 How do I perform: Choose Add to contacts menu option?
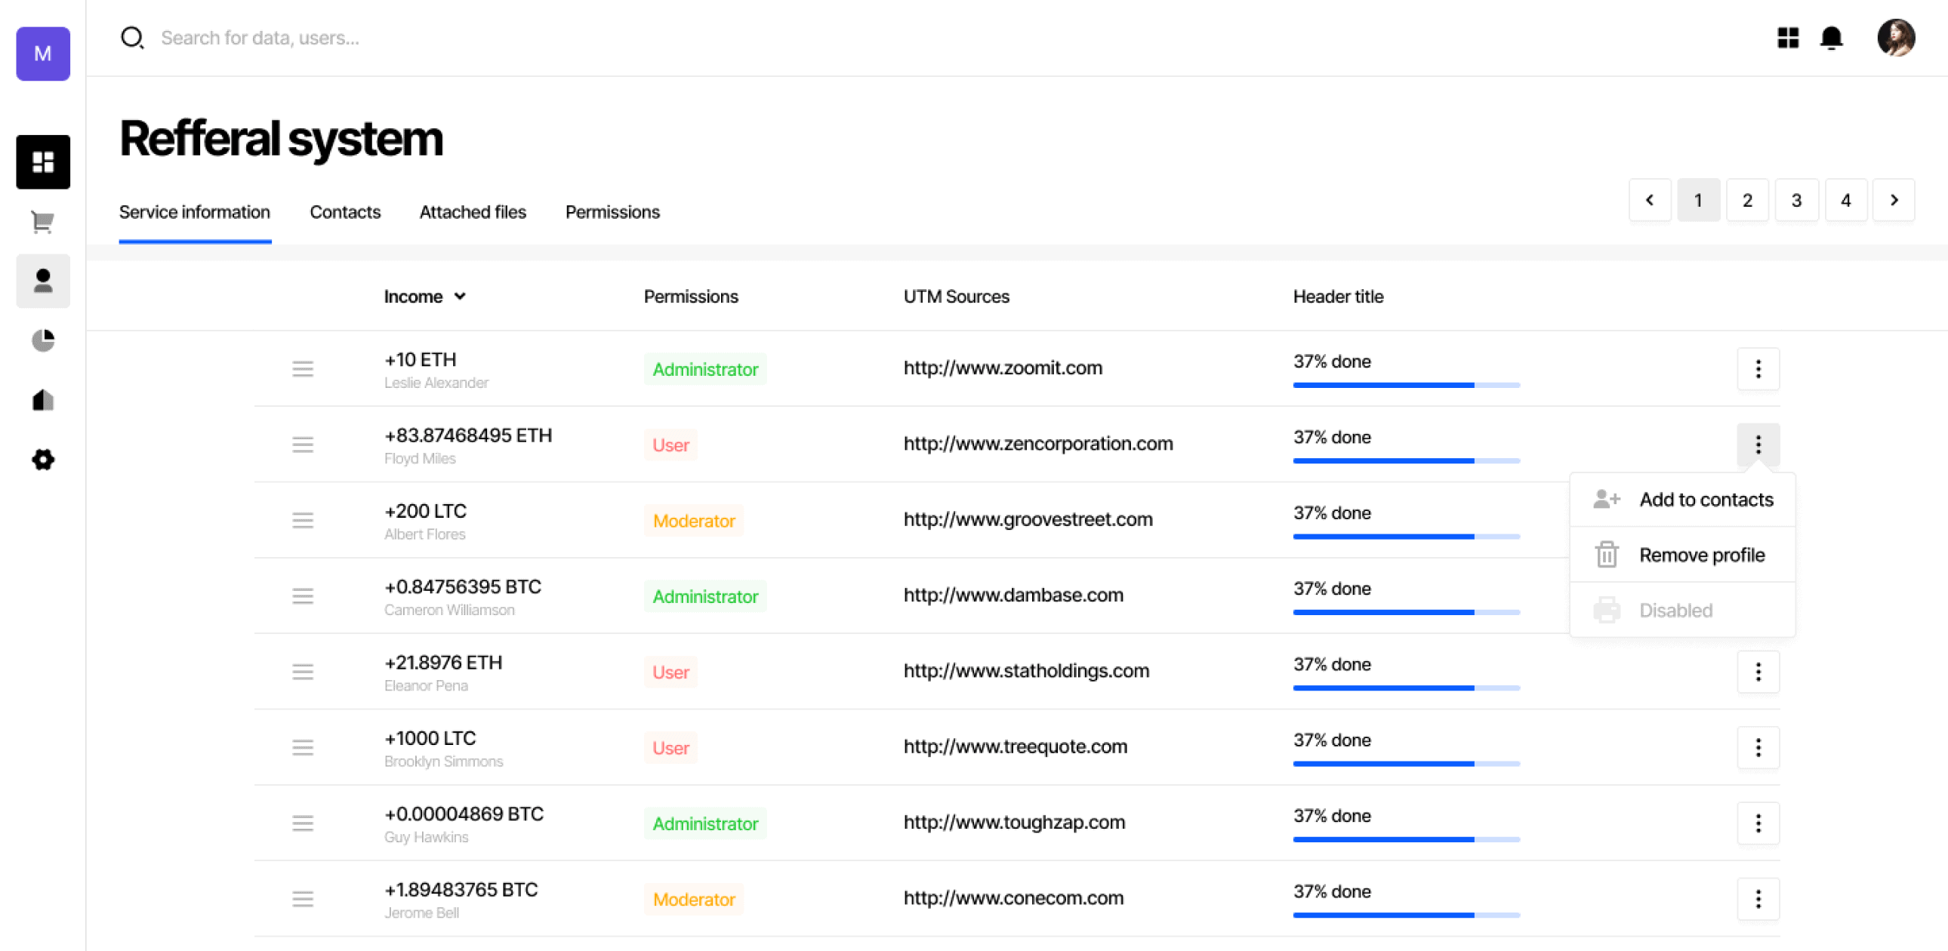pos(1705,500)
